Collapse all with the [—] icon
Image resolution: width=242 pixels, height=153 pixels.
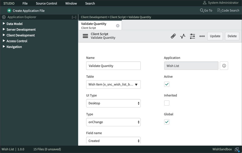pos(74,17)
